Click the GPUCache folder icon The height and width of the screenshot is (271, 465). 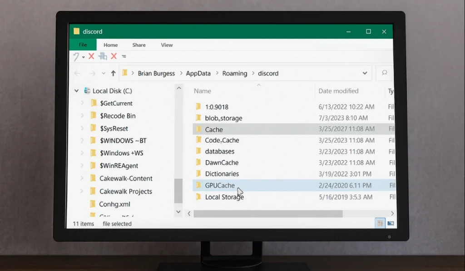click(198, 185)
